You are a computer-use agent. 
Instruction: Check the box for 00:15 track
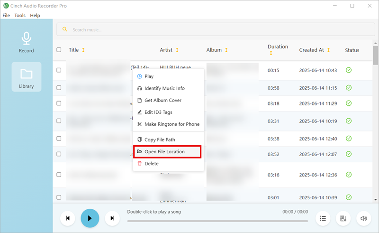[59, 70]
